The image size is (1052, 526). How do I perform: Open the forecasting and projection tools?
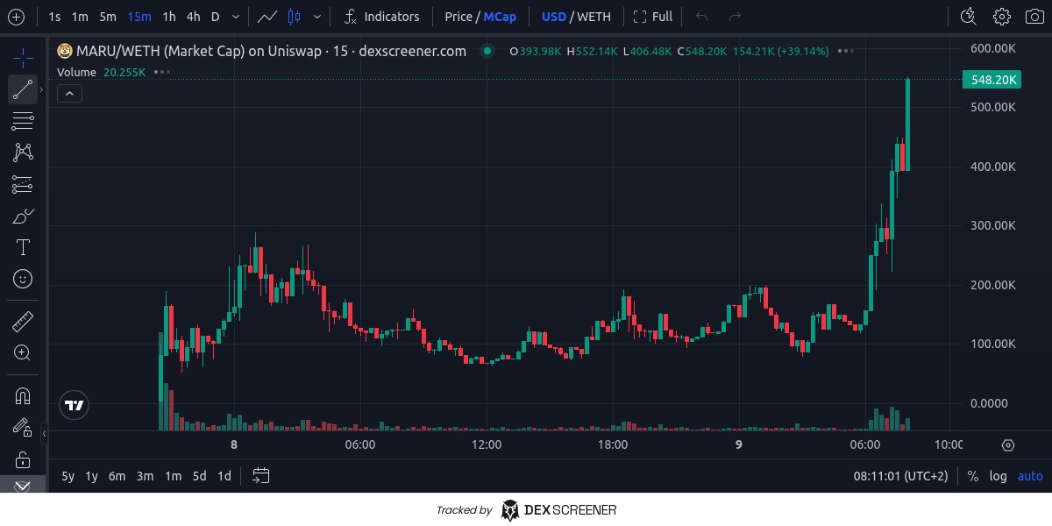[x=23, y=184]
